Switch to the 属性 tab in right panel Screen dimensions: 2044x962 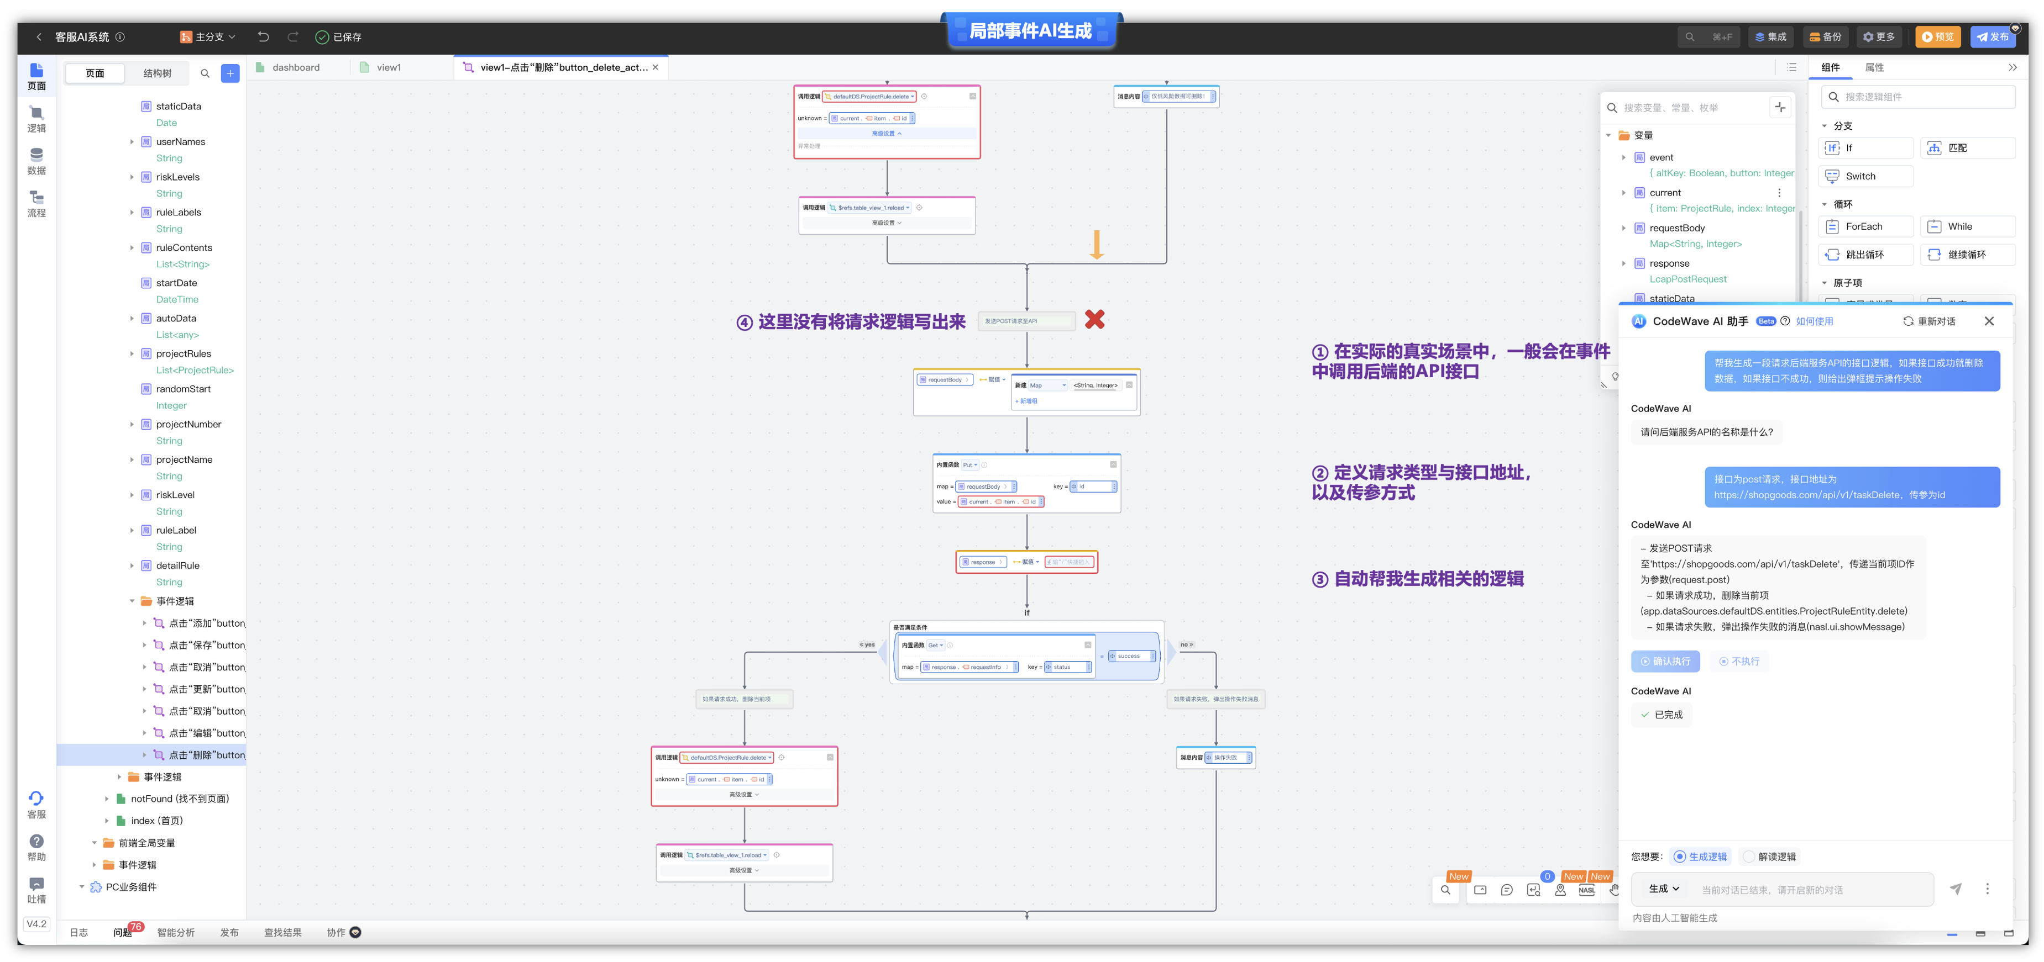tap(1873, 67)
